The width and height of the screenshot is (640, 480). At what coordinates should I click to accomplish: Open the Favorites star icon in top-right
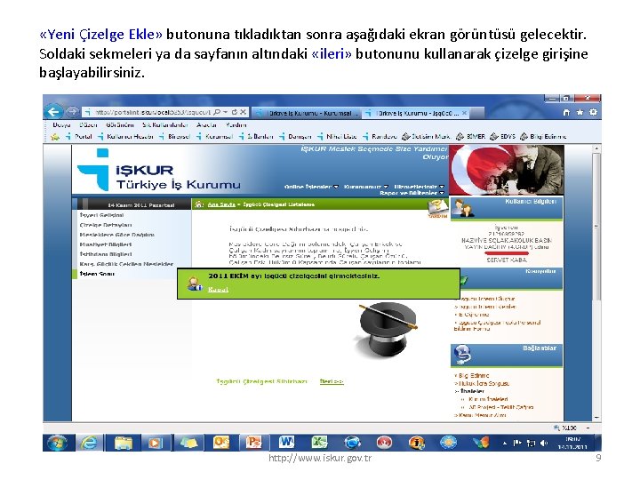pos(580,112)
